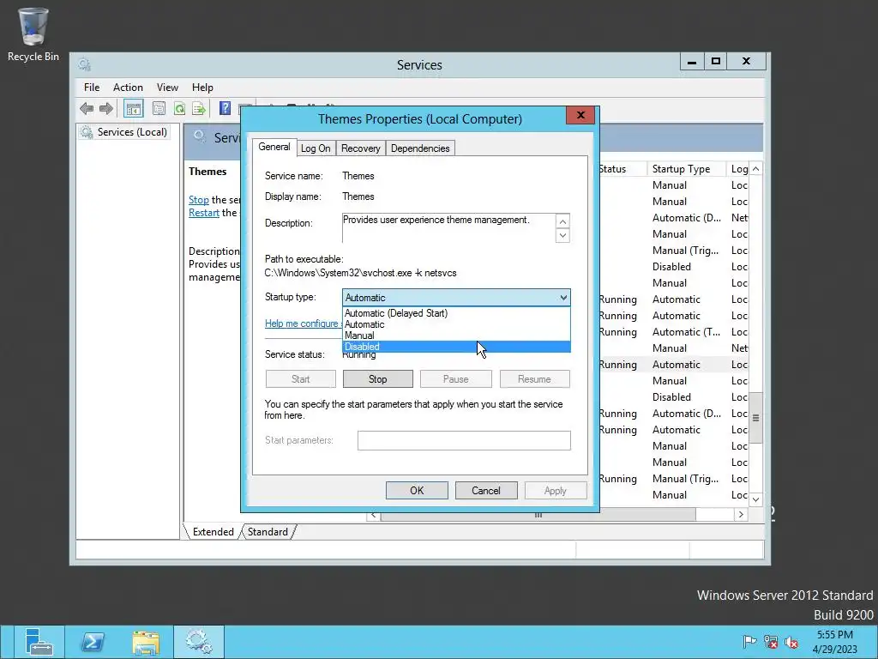The image size is (878, 659).
Task: Choose Manual in the startup type list
Action: pos(456,336)
